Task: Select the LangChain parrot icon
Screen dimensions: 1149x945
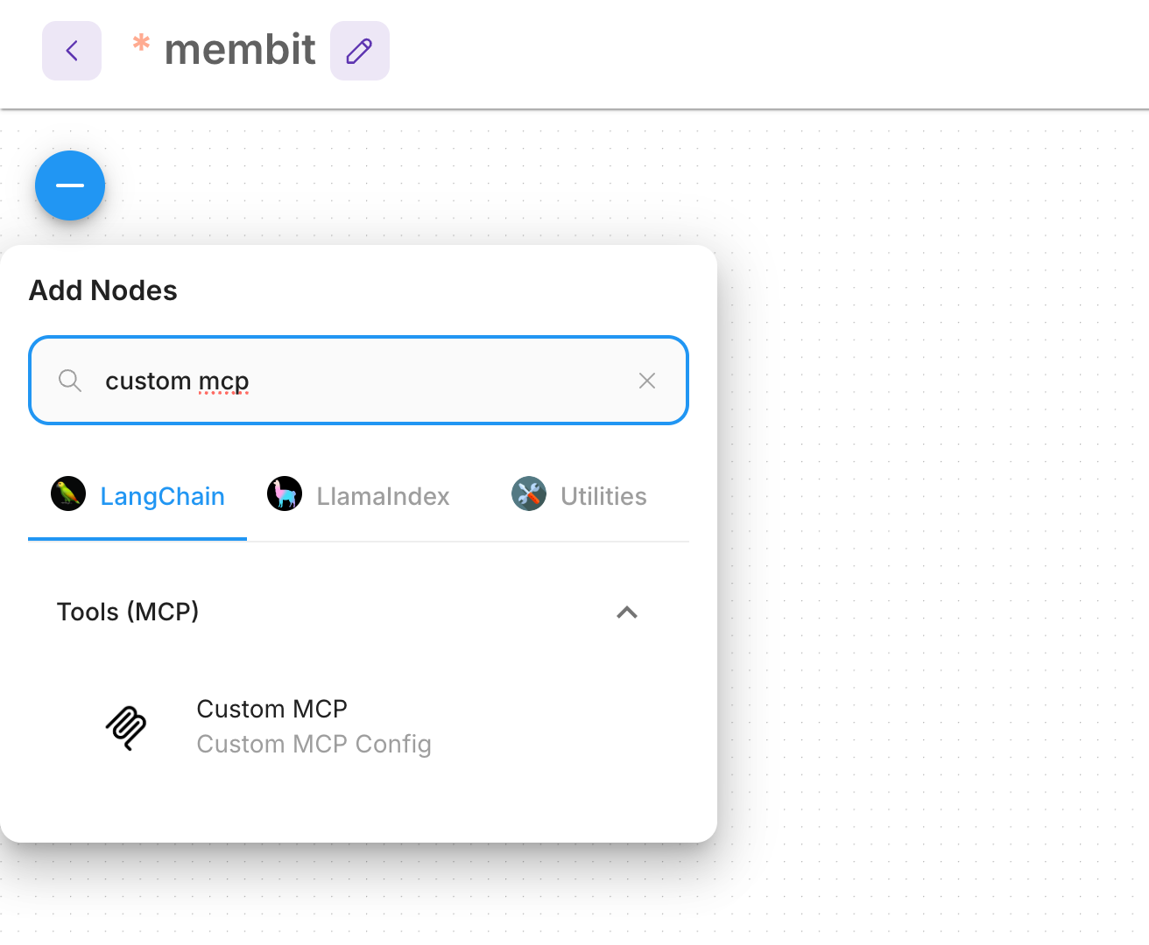Action: (68, 493)
